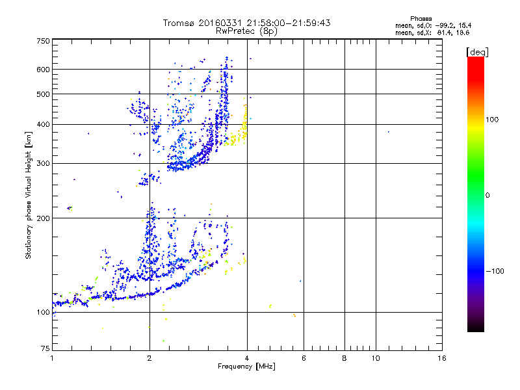Select the "mean, sd,X: 81.4, 18.6" line

432,32
